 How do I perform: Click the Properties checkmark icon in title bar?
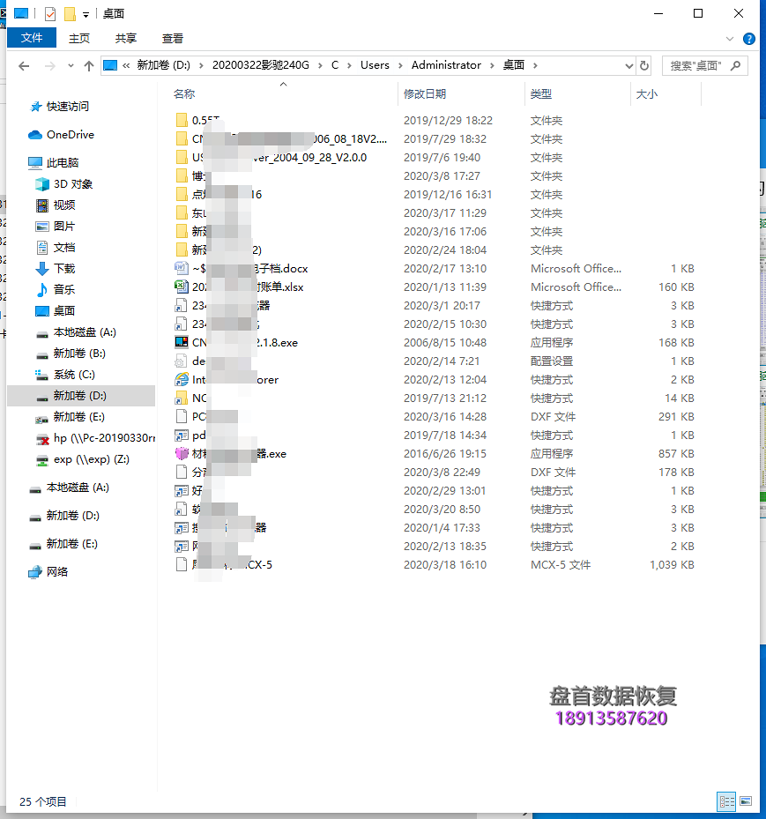[50, 14]
